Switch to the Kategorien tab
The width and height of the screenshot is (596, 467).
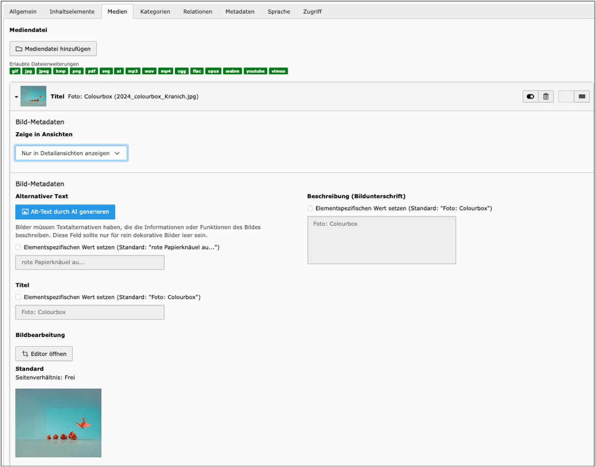[x=155, y=11]
